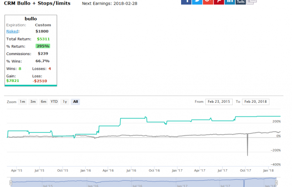Grab the left navigator range handle

pos(11,183)
